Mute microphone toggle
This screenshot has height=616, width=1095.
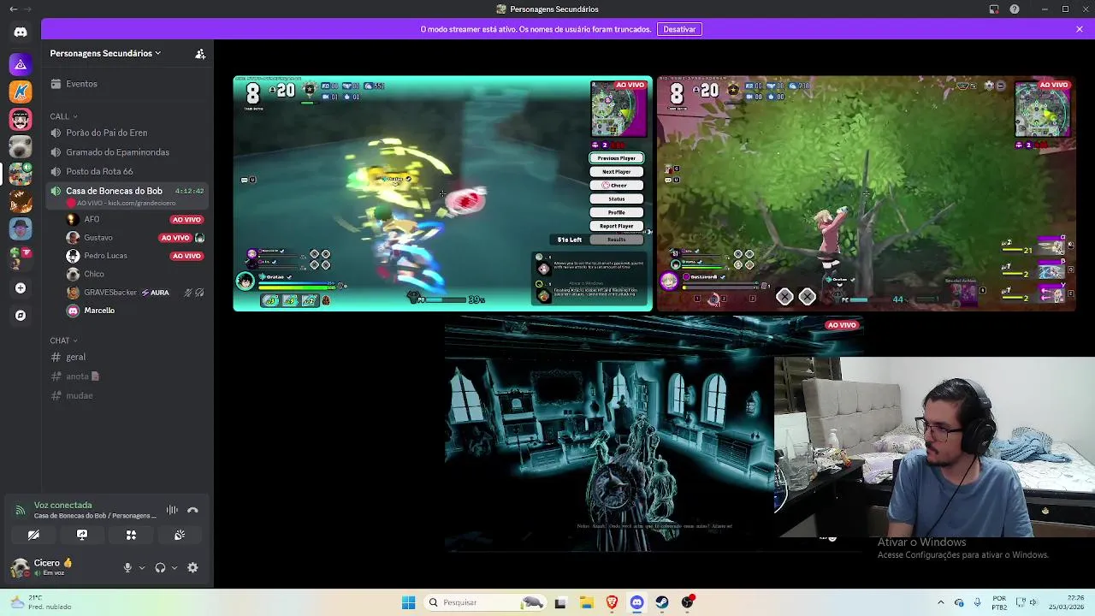tap(127, 567)
